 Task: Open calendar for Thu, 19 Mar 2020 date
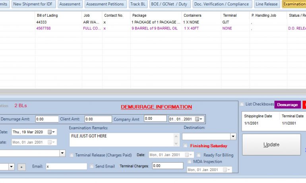point(51,132)
